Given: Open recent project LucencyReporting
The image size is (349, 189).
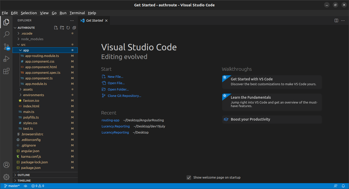Looking at the screenshot, I should (x=115, y=132).
